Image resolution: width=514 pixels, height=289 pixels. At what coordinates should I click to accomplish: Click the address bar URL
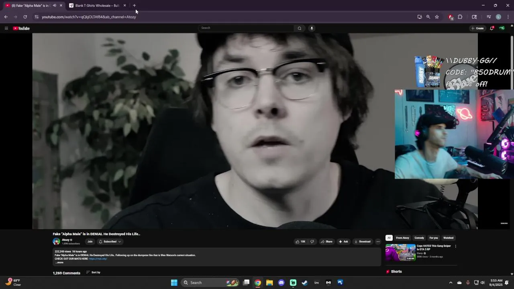(x=89, y=17)
